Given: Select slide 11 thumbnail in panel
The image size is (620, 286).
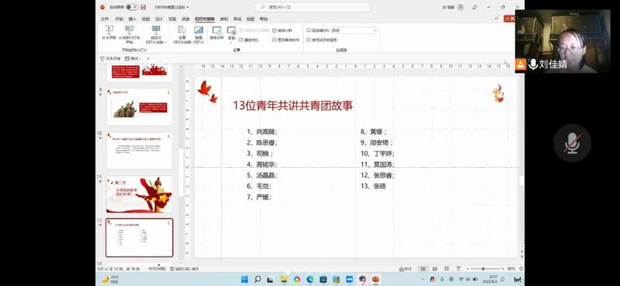Looking at the screenshot, I should (x=139, y=194).
